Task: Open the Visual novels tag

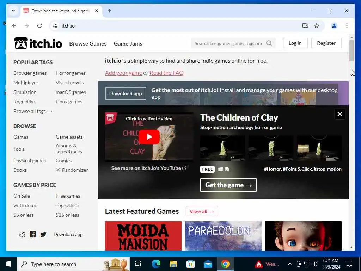Action: pos(70,83)
